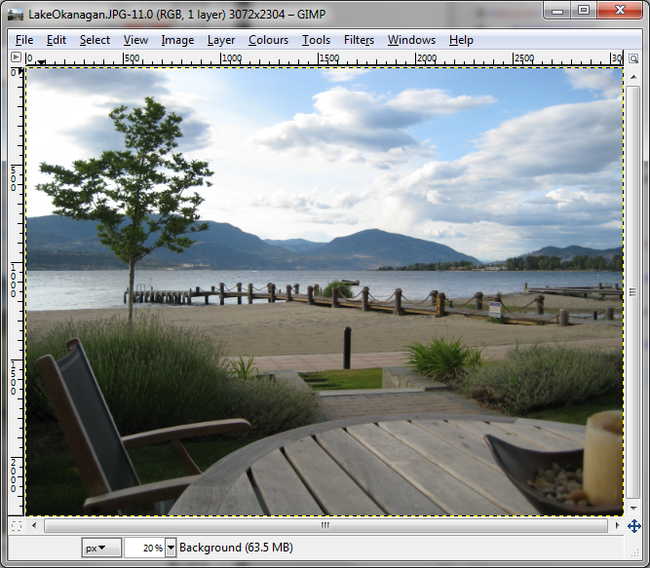Toggle zoom image when window size changes icon
Image resolution: width=650 pixels, height=568 pixels.
[x=633, y=58]
